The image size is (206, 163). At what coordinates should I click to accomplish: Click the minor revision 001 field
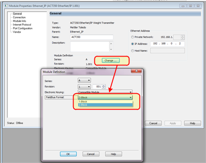(x=97, y=87)
